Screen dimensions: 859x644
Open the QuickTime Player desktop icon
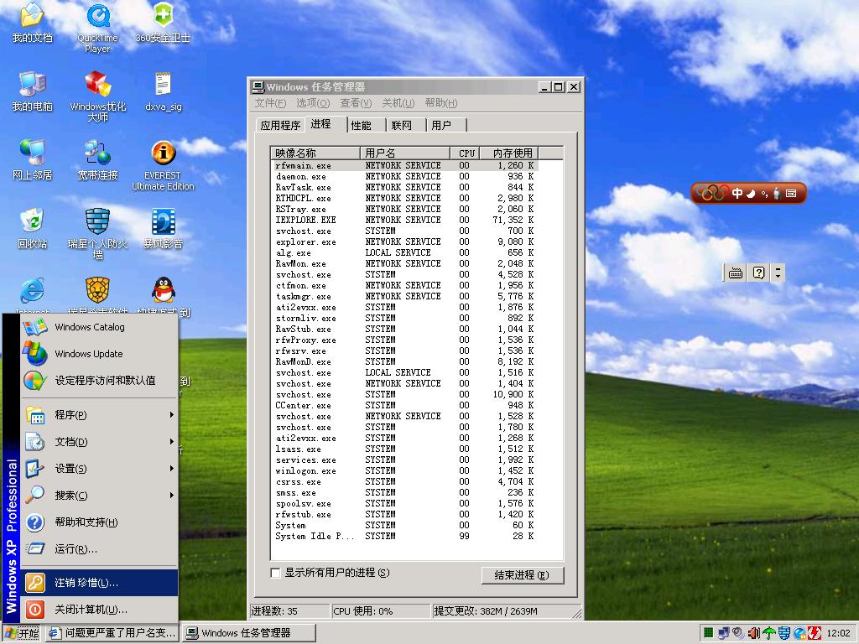coord(98,17)
